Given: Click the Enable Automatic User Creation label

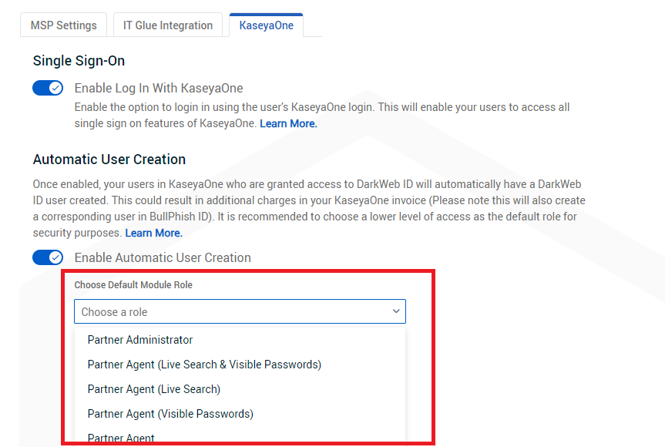Looking at the screenshot, I should (x=163, y=257).
